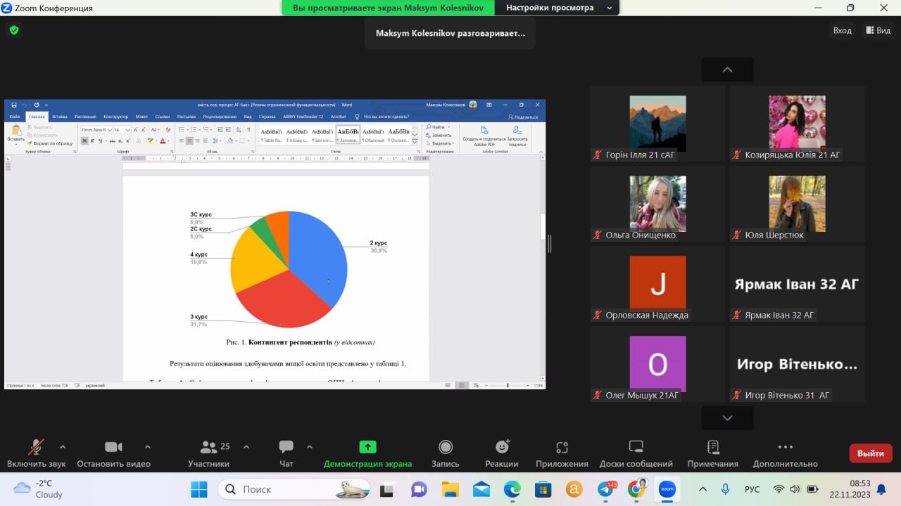Viewport: 901px width, 506px height.
Task: Open the Примечания notes panel
Action: point(712,453)
